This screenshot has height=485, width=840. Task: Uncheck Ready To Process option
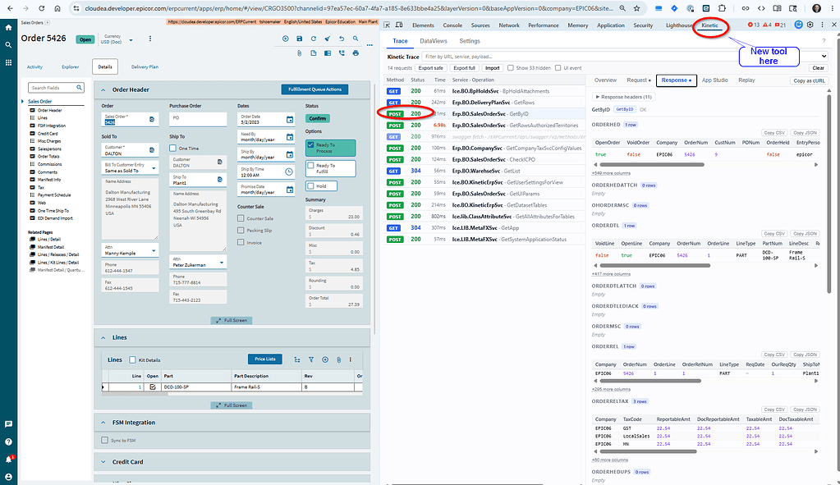310,145
